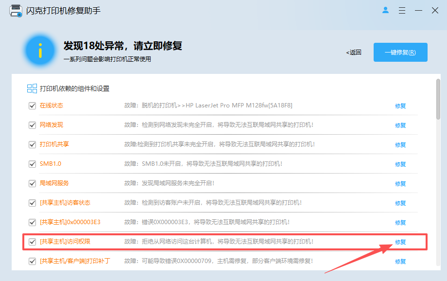Uncheck the SMB1.0 checkbox

pyautogui.click(x=33, y=164)
